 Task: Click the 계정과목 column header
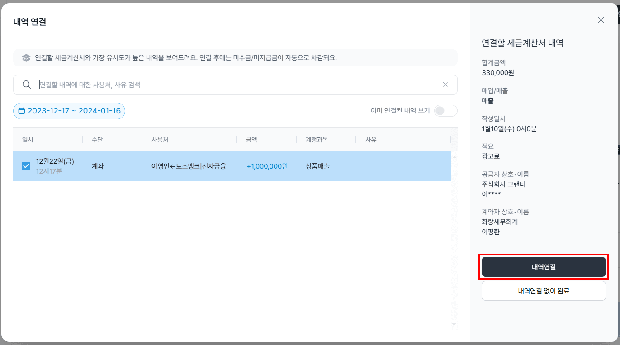tap(317, 140)
